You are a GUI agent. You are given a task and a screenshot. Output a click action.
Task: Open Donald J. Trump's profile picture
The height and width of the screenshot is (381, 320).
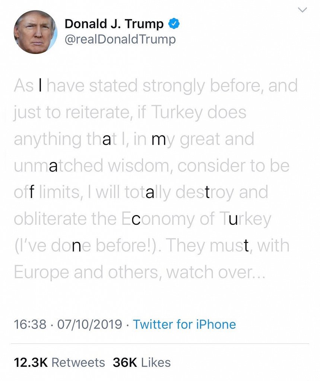click(x=35, y=32)
